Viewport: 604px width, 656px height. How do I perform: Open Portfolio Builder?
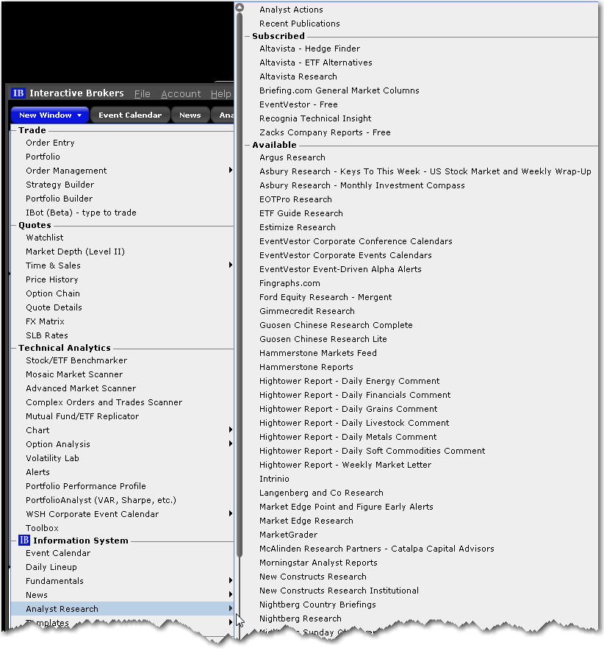(x=59, y=199)
